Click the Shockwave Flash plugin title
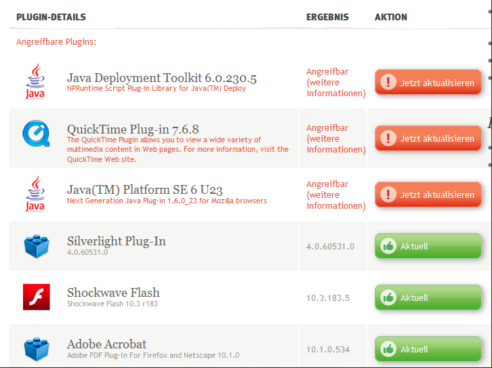 click(113, 293)
